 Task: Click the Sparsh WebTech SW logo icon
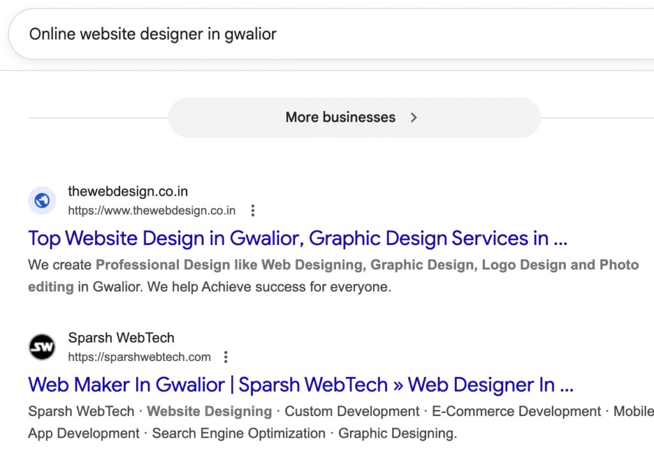click(42, 347)
